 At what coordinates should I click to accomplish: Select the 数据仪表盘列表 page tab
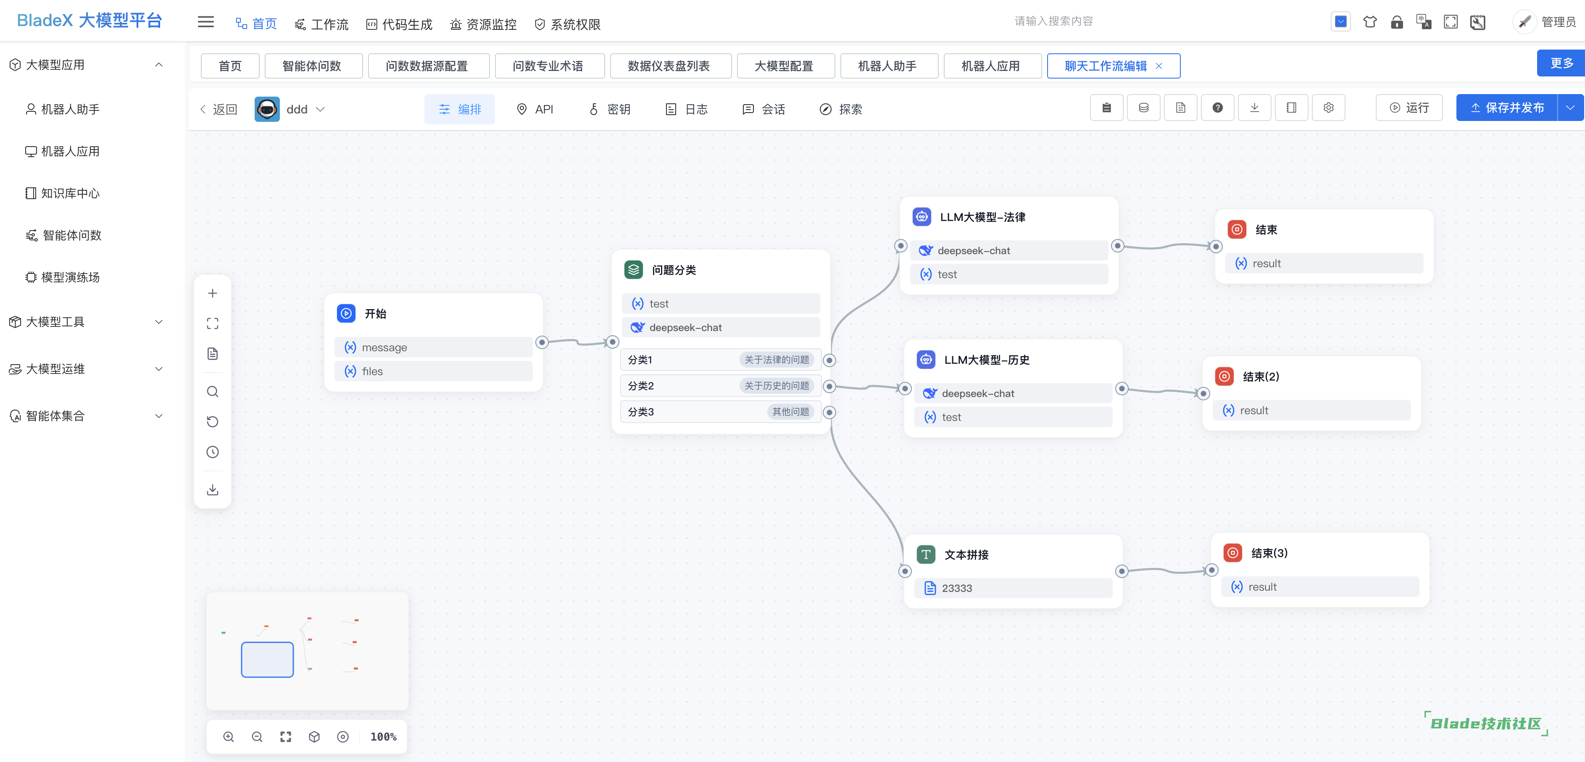(671, 66)
